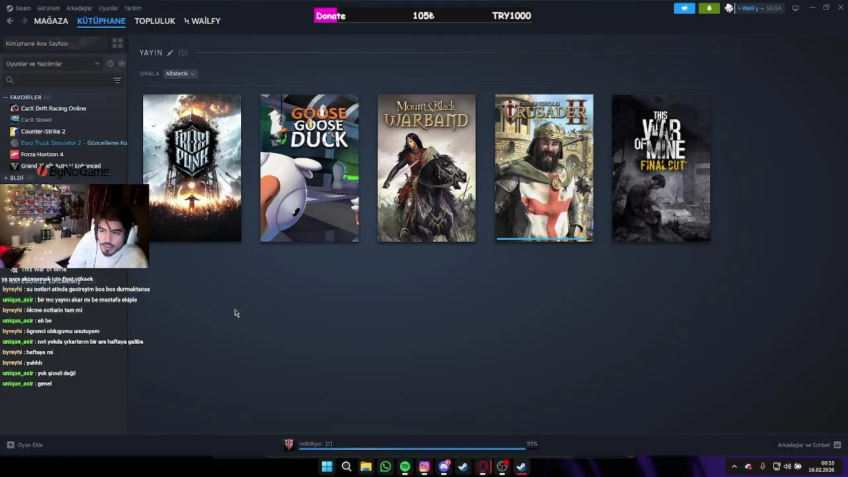Open the MAĞAZA store tab
Screen dimensions: 848x477
tap(51, 21)
